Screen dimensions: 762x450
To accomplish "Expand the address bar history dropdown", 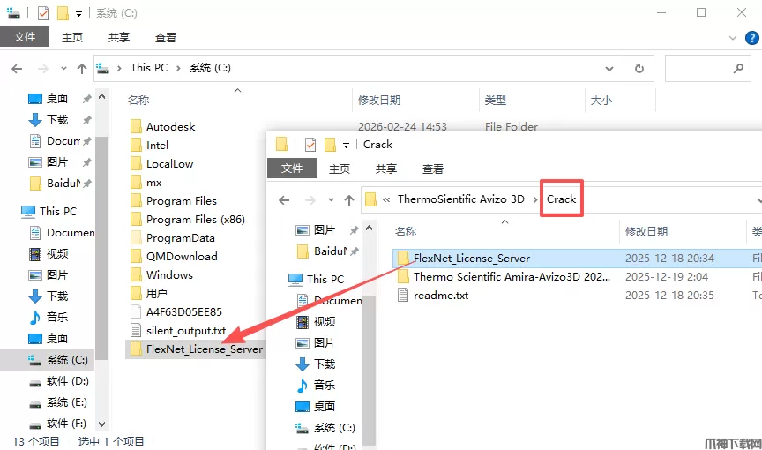I will coord(609,69).
